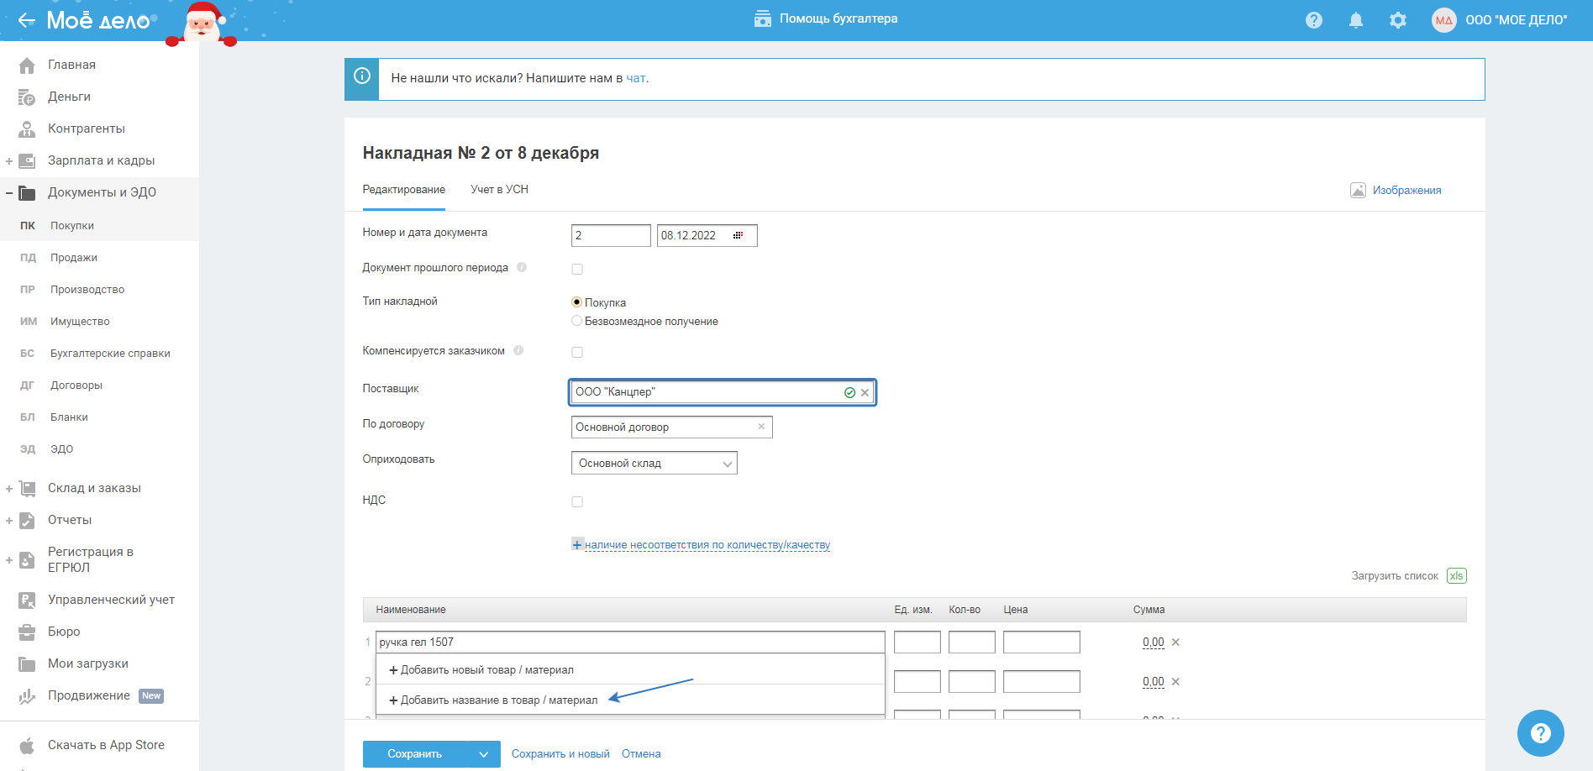Screen dimensions: 1593x771
Task: Expand Регистрация в ЕГРЮЛ plus sign
Action: 9,560
